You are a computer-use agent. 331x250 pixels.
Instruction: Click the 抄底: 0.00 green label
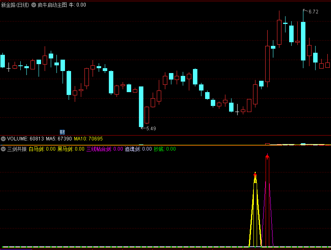164,149
